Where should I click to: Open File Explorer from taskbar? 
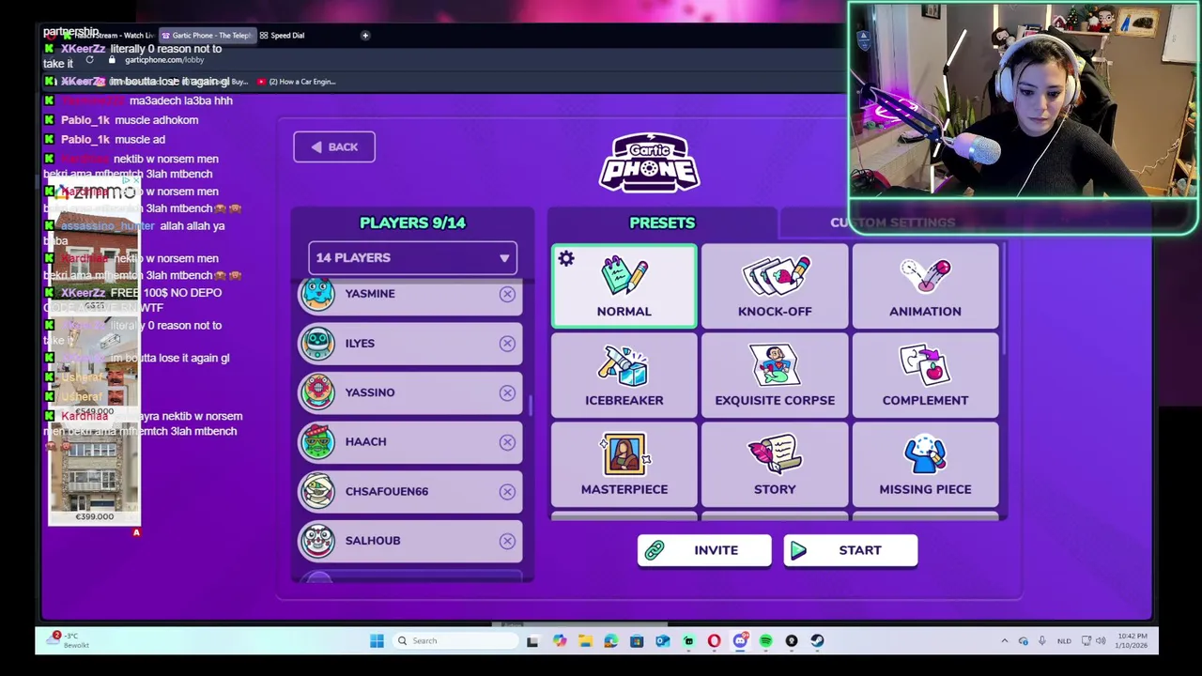pos(585,641)
